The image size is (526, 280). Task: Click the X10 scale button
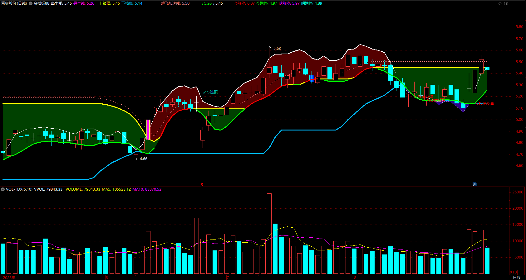[514, 272]
